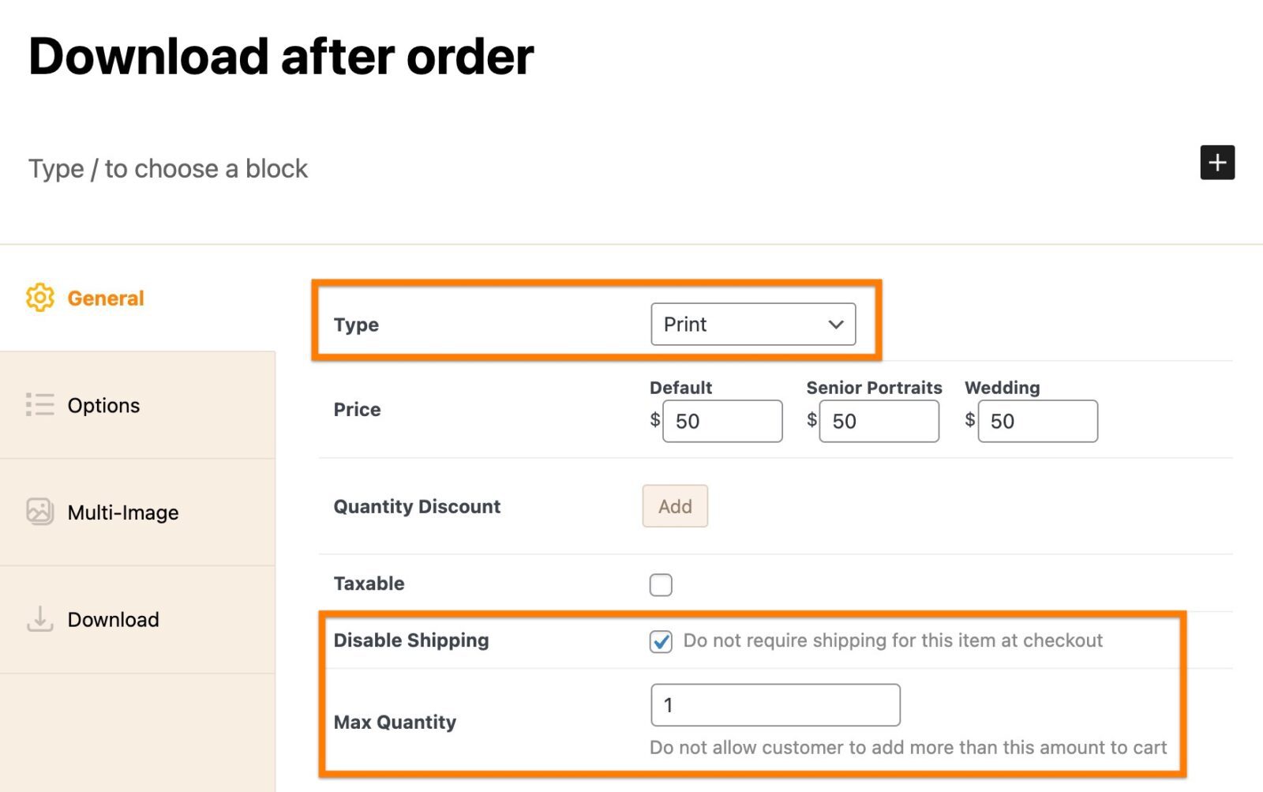Click the Max Quantity input field
The height and width of the screenshot is (792, 1263).
775,705
